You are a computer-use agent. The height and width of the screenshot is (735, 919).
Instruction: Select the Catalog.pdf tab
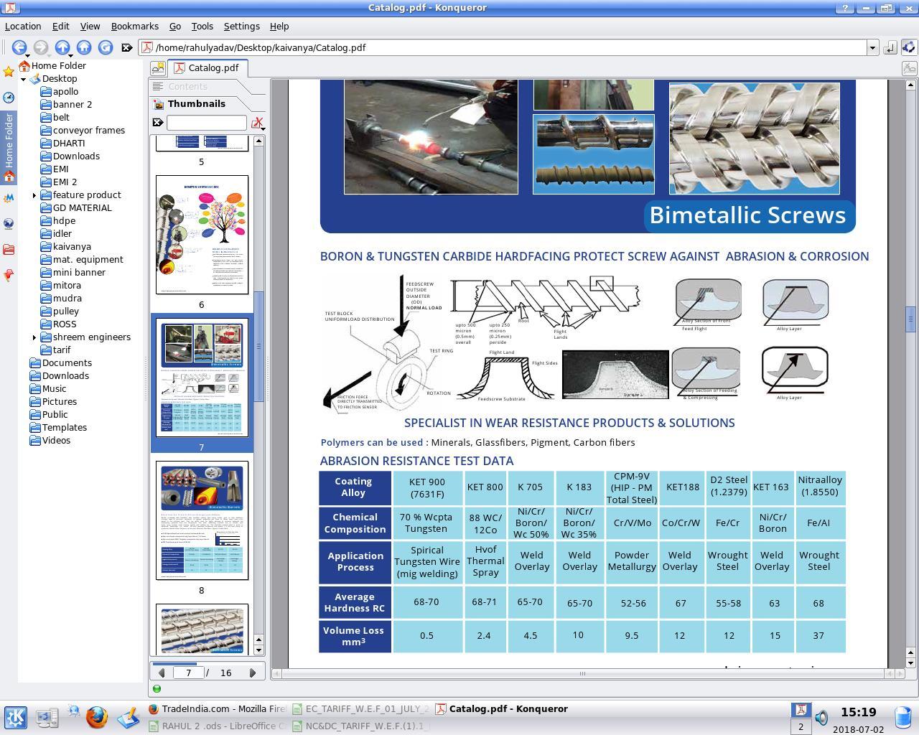point(207,67)
